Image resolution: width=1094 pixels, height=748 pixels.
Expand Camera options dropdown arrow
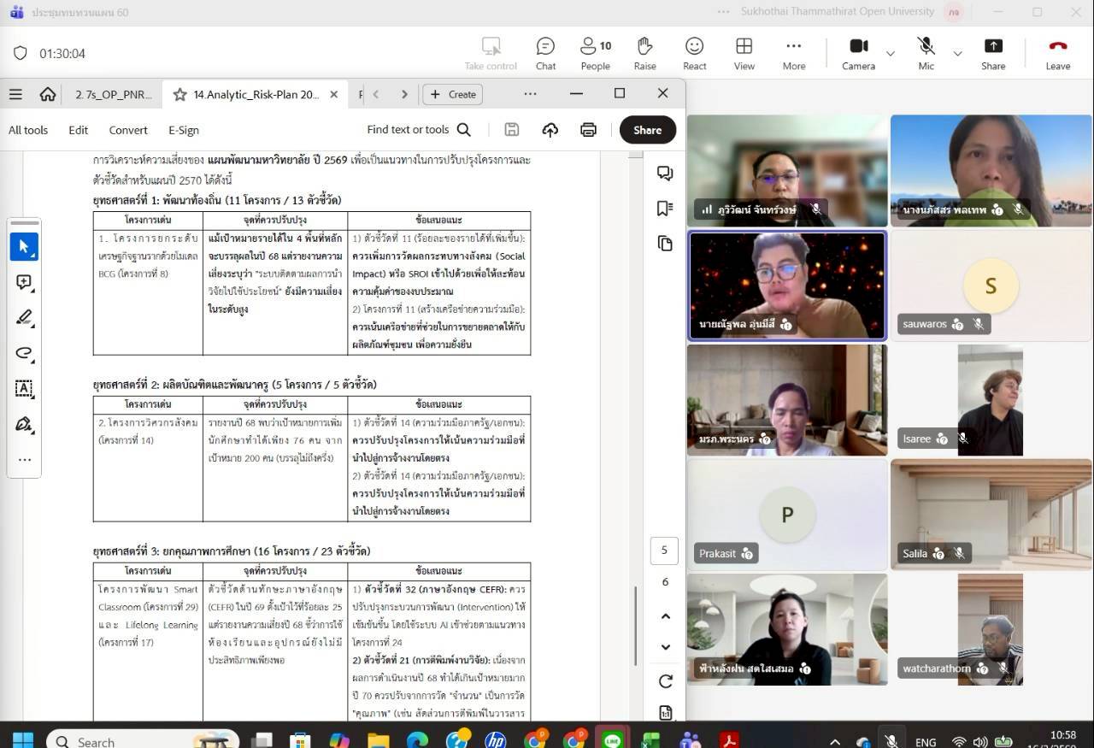coord(891,54)
